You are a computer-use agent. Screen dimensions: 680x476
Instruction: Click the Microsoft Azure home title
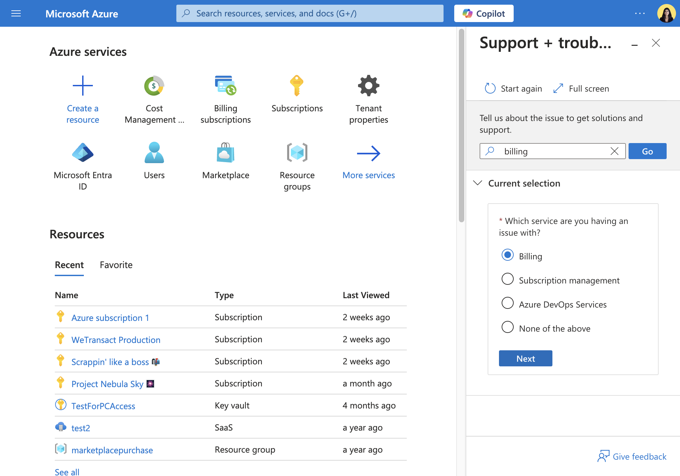[x=82, y=14]
